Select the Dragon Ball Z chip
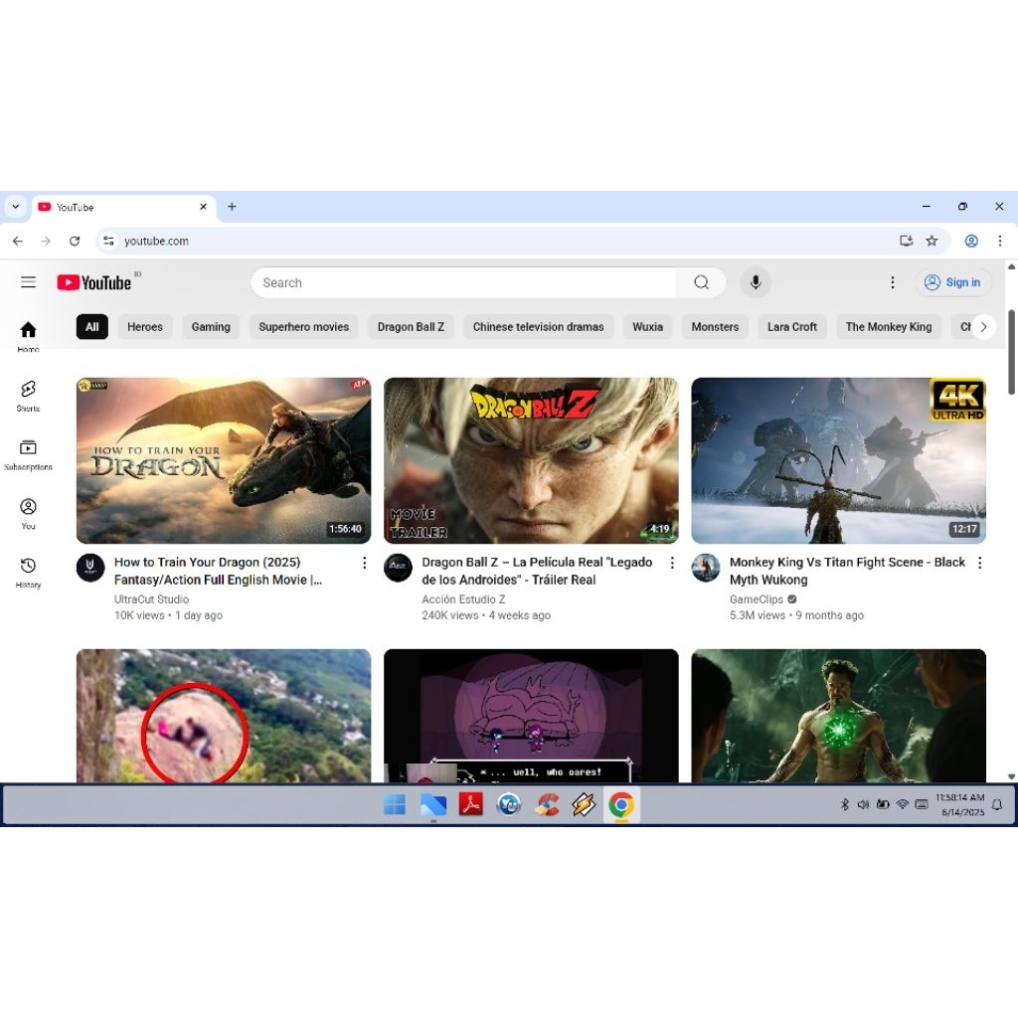 click(411, 326)
